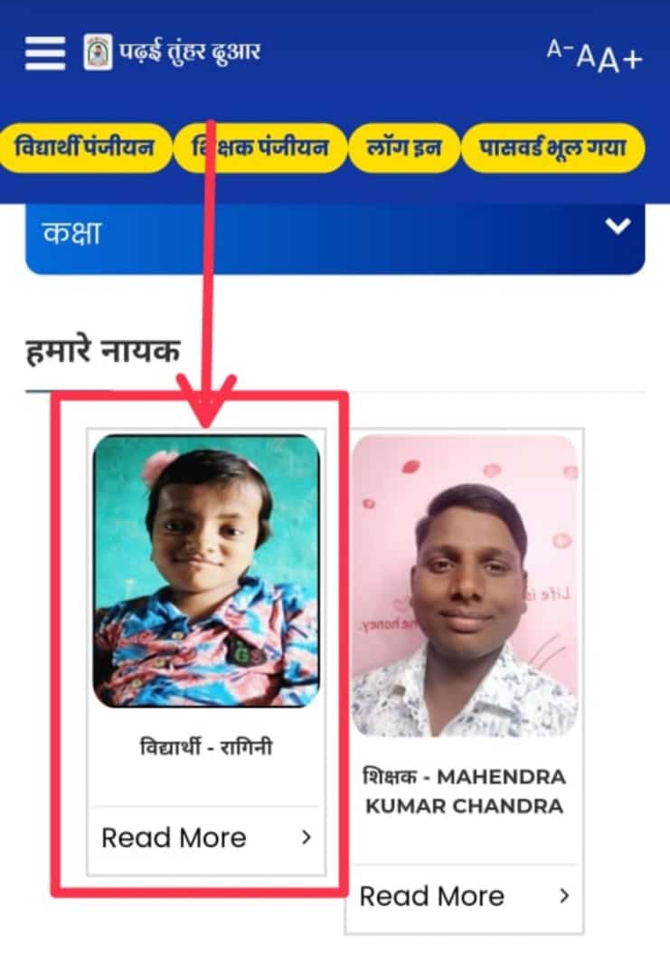Tap chevron arrow beside Ragini's Read More
Screen dimensions: 670x977
(306, 838)
